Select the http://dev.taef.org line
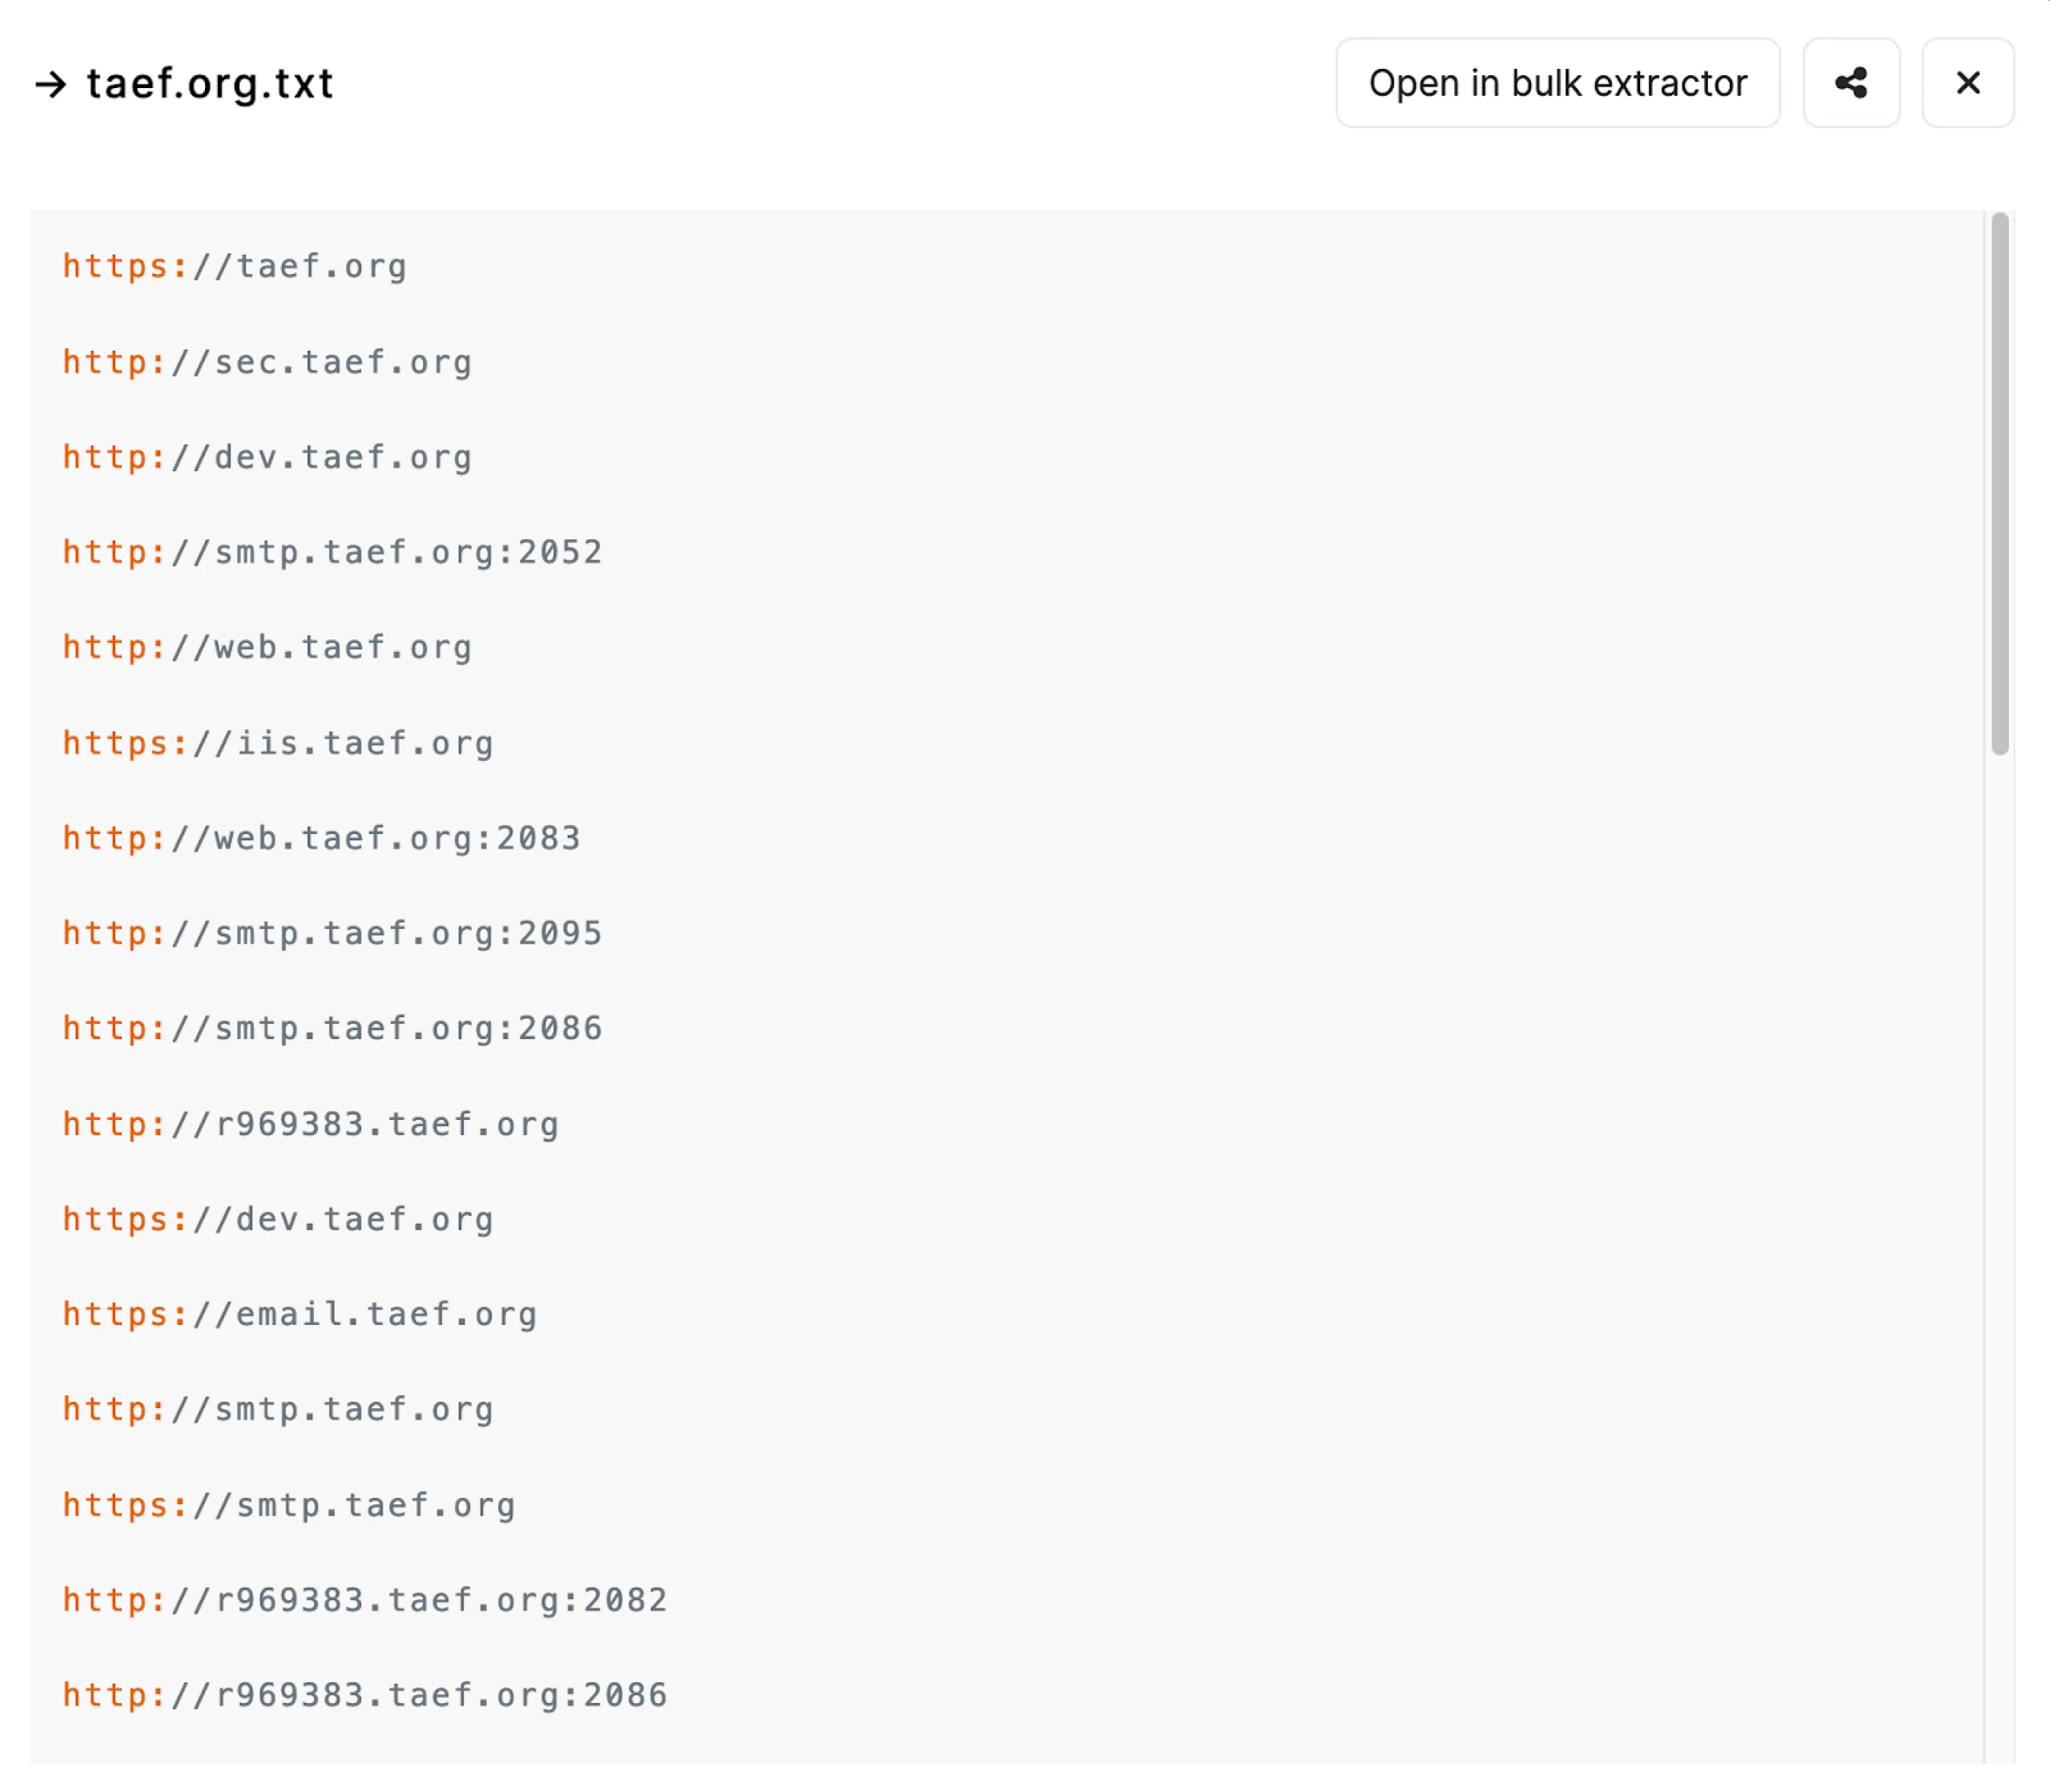The image size is (2050, 1791). pyautogui.click(x=267, y=457)
